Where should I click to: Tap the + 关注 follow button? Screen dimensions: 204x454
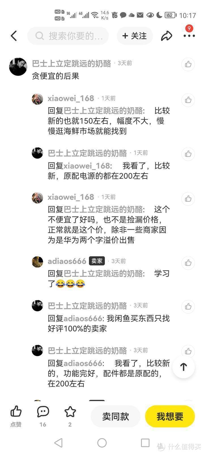(x=135, y=36)
